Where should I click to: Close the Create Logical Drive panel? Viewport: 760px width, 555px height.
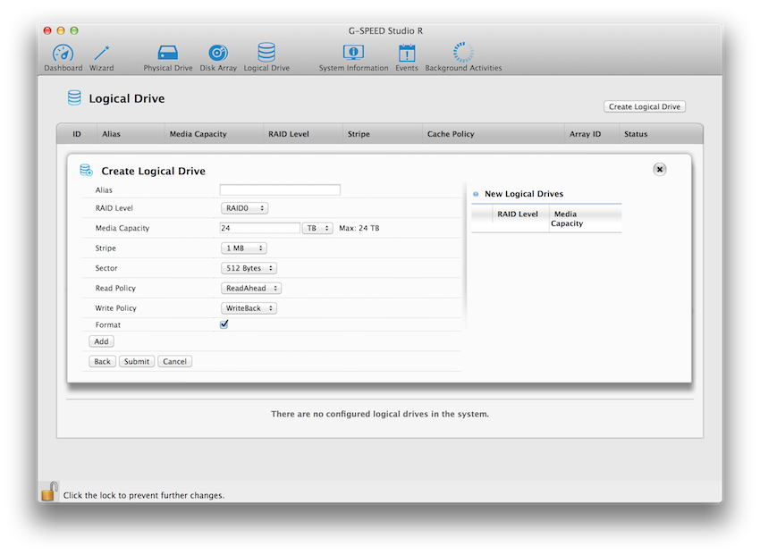[x=659, y=170]
